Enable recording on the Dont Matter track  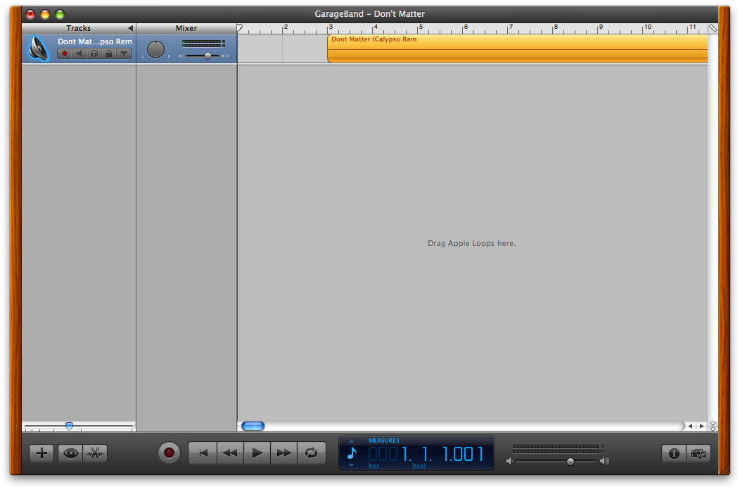(x=65, y=53)
